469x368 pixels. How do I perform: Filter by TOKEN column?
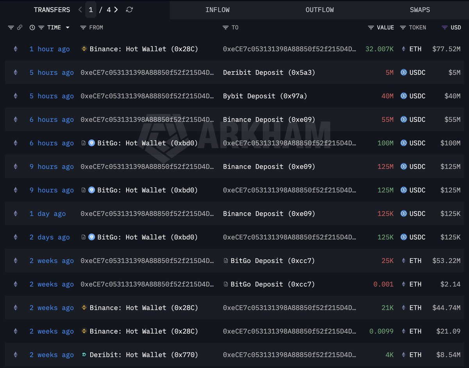pyautogui.click(x=403, y=27)
